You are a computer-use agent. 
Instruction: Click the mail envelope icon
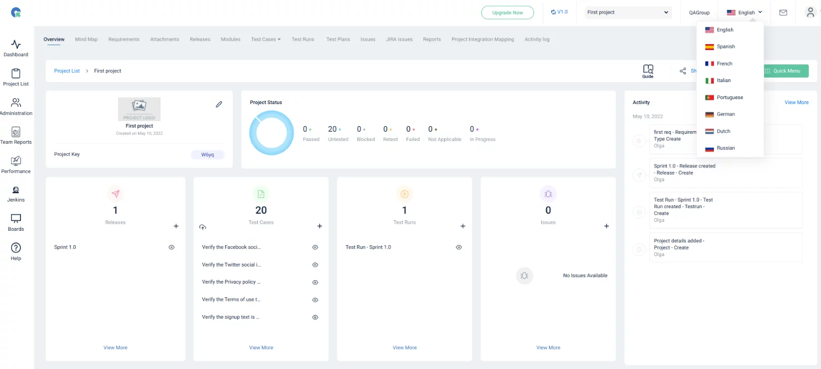click(783, 13)
